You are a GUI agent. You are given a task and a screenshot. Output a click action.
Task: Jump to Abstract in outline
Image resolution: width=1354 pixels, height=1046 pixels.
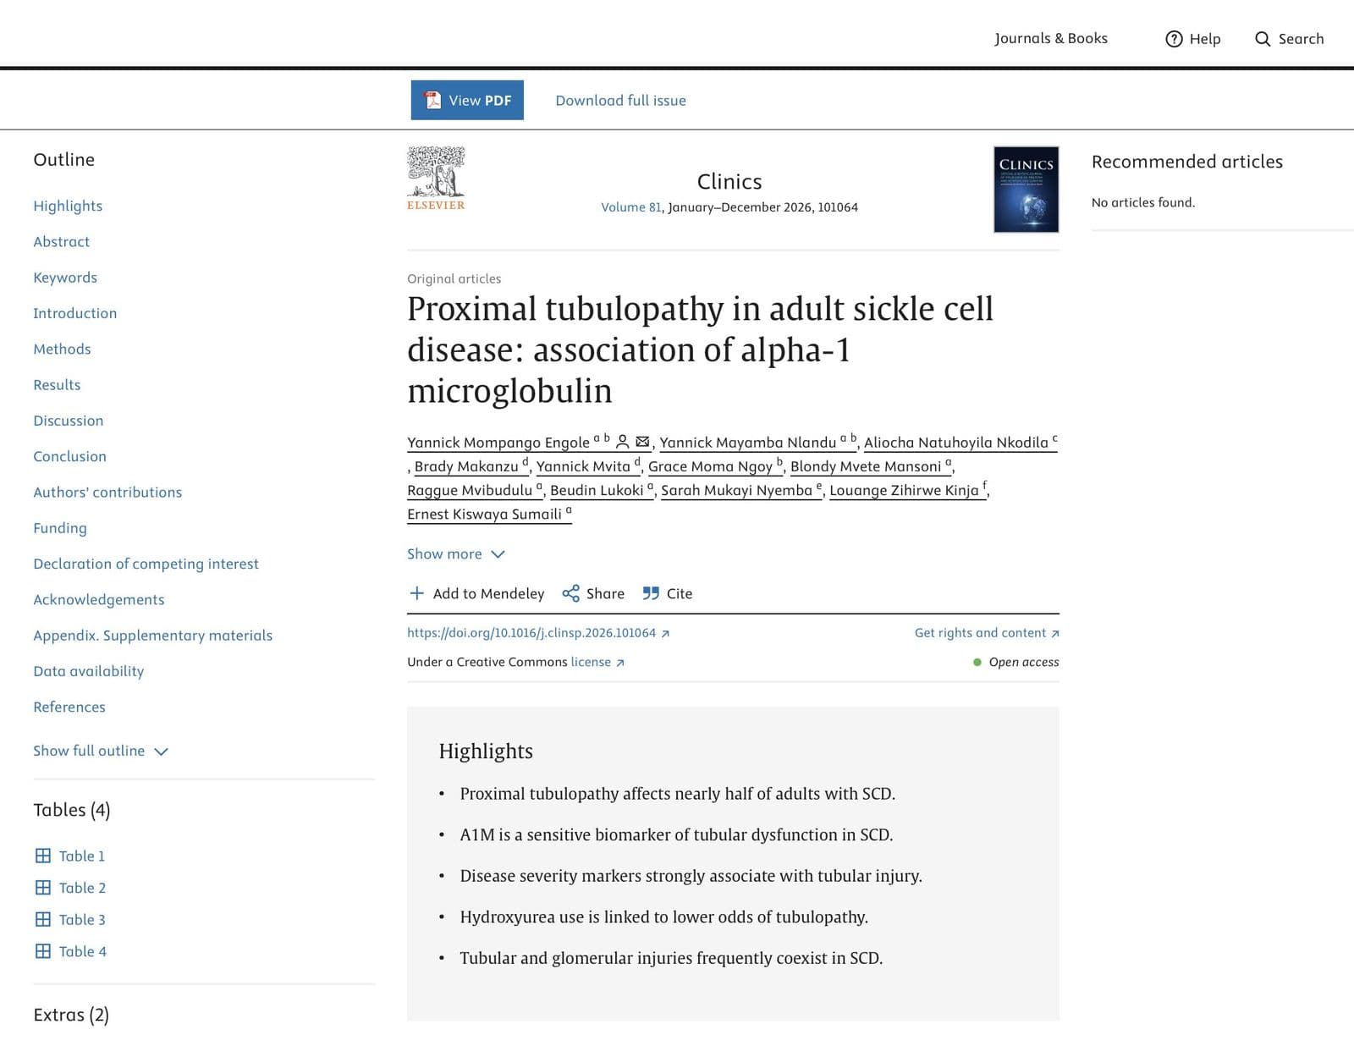(x=61, y=241)
